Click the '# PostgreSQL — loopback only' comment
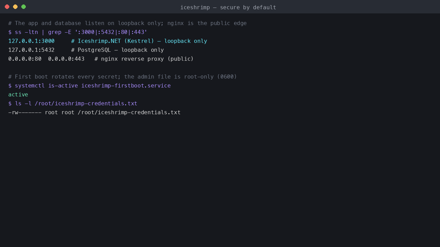 [x=118, y=50]
